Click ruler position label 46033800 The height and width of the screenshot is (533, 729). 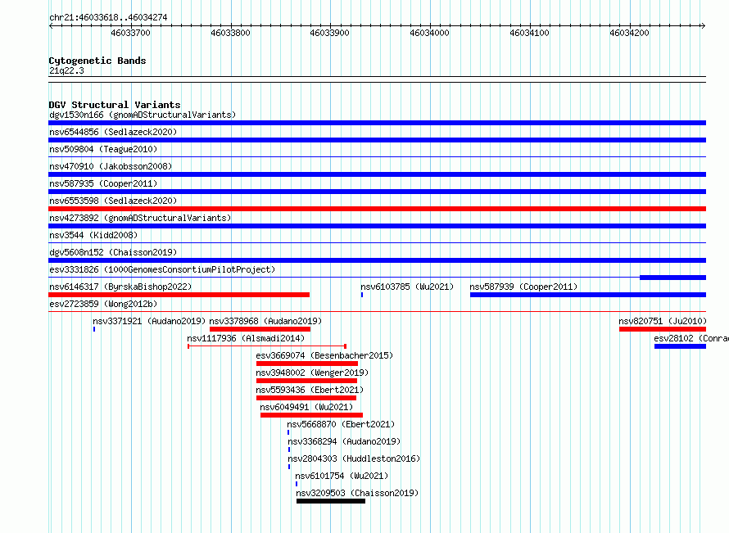coord(231,33)
